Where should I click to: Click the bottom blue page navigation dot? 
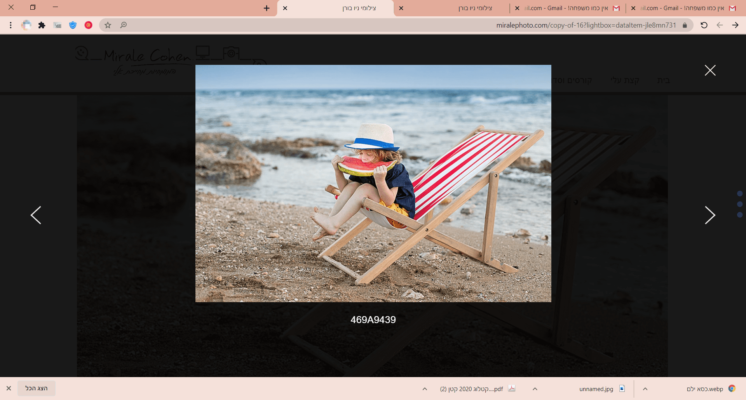(x=740, y=215)
